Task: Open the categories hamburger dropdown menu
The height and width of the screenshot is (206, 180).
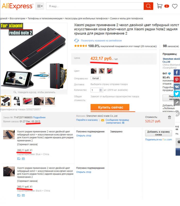Action: pyautogui.click(x=40, y=6)
